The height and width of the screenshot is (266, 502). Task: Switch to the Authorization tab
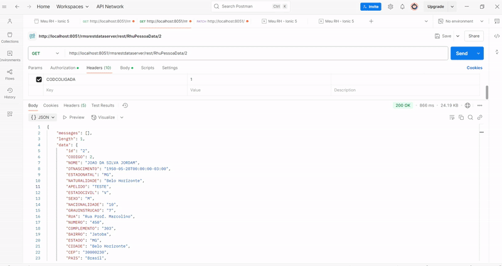(65, 68)
